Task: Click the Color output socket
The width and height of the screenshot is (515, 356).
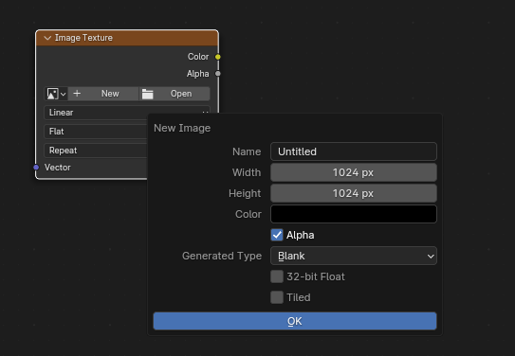Action: (x=218, y=57)
